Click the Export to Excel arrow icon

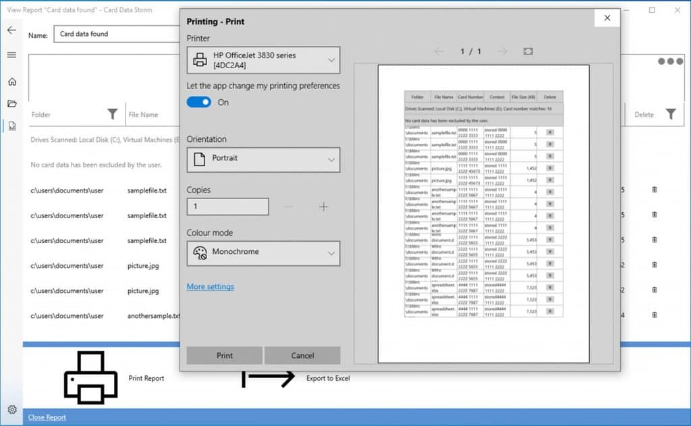pos(269,378)
